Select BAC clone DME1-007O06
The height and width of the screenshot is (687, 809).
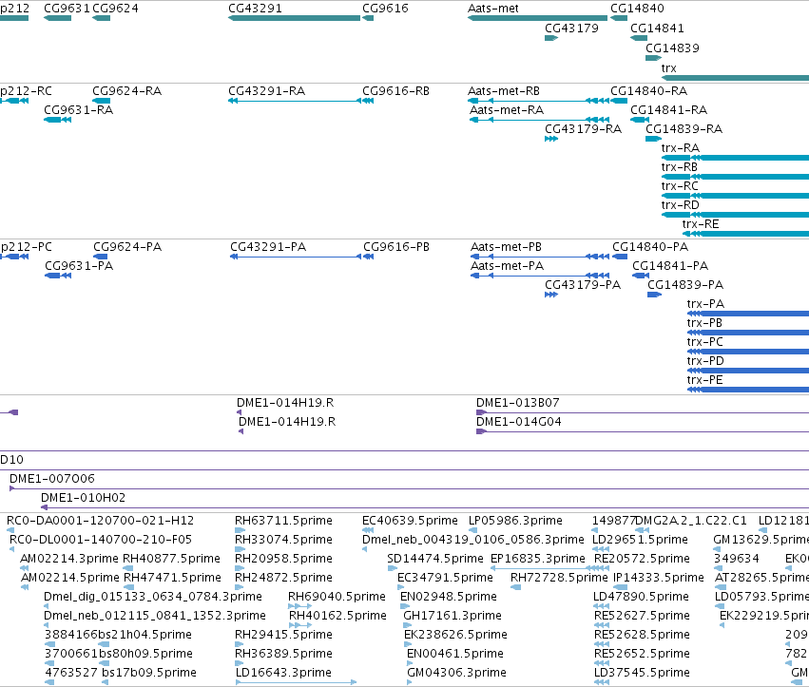tap(52, 479)
